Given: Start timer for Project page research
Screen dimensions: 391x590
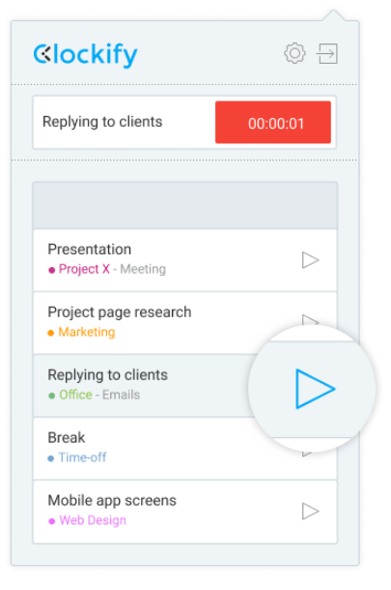Looking at the screenshot, I should click(310, 320).
